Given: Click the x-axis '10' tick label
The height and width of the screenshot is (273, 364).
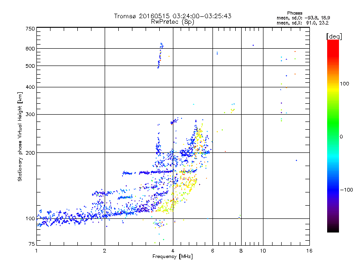Looking at the screenshot, I should [263, 251].
